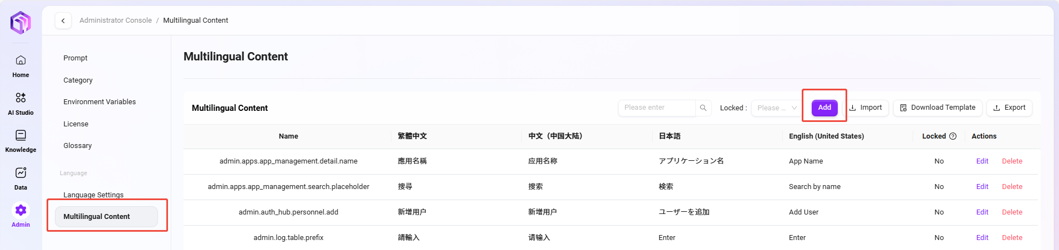Open the Data section icon
The image size is (1059, 250).
click(x=21, y=173)
